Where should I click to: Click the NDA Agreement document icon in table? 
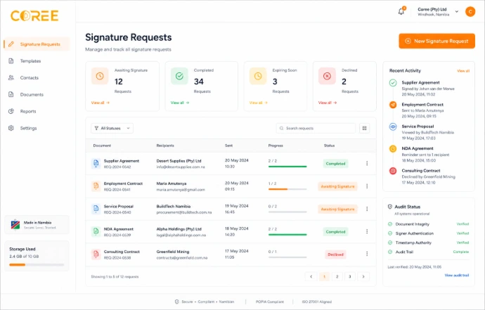96,231
